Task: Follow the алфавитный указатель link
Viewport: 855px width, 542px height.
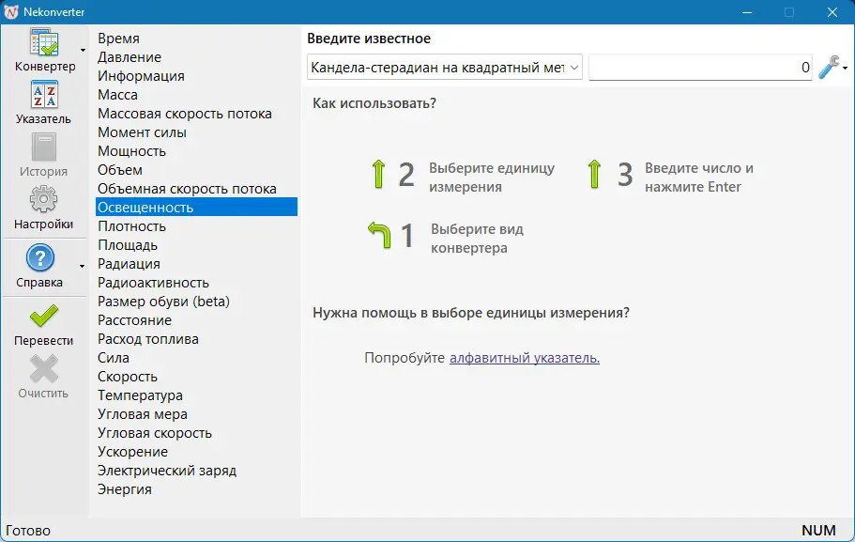Action: pos(525,358)
